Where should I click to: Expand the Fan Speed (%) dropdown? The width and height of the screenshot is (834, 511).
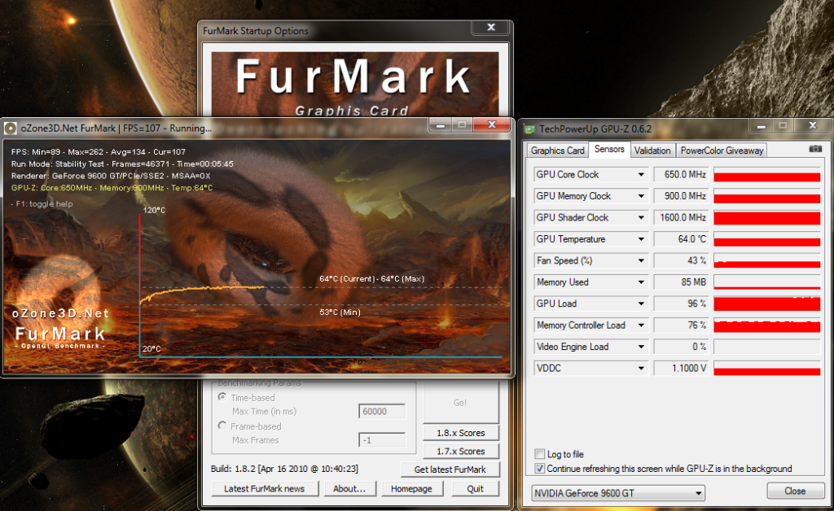pos(641,261)
